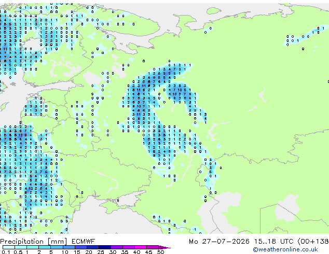Click the 'Precipitation' title word
The image size is (329, 254).
[22, 242]
